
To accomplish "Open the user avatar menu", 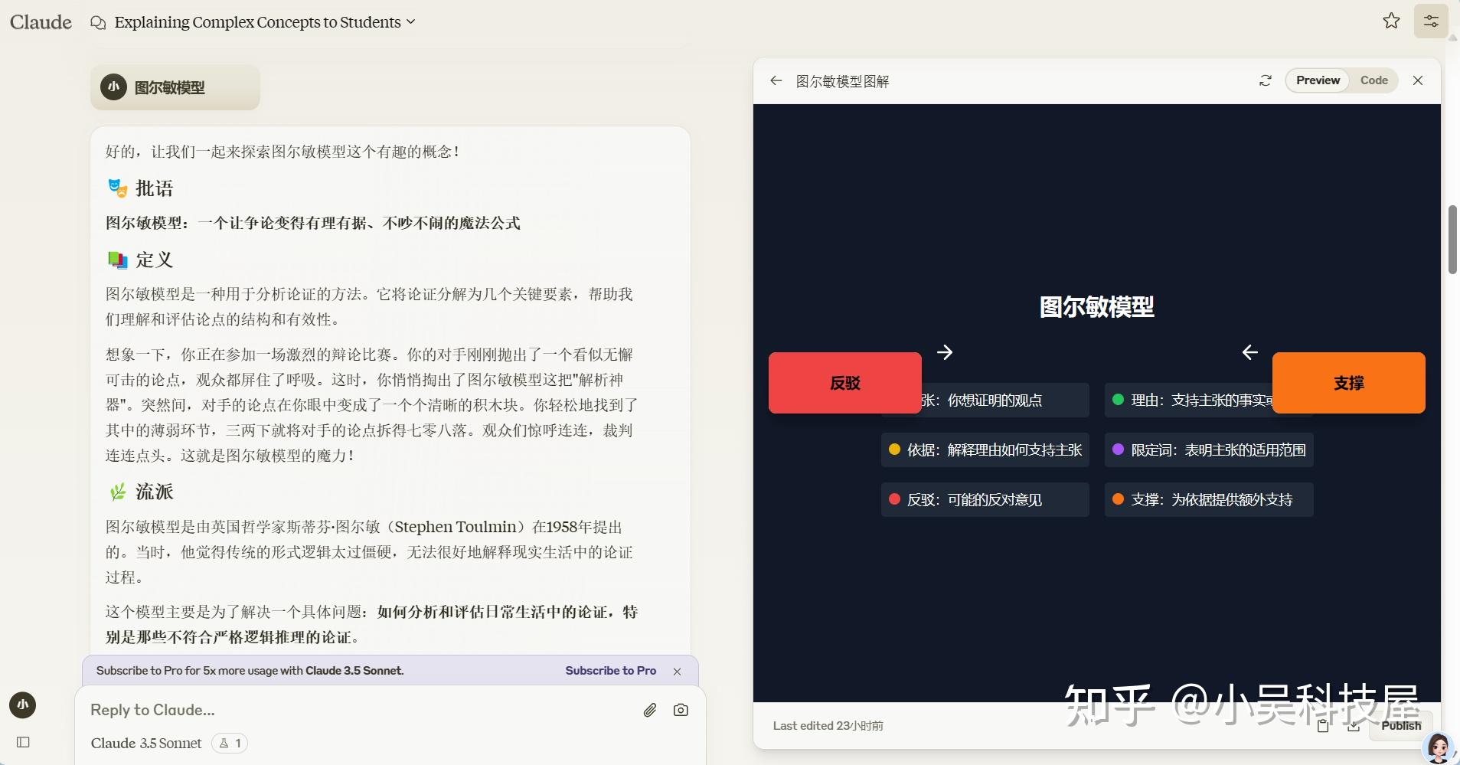I will click(x=22, y=705).
